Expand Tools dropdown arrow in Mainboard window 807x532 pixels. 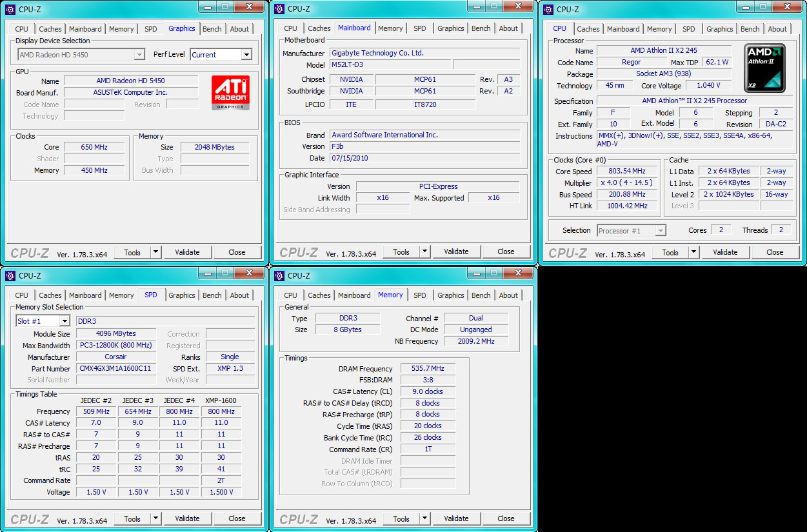click(x=424, y=252)
